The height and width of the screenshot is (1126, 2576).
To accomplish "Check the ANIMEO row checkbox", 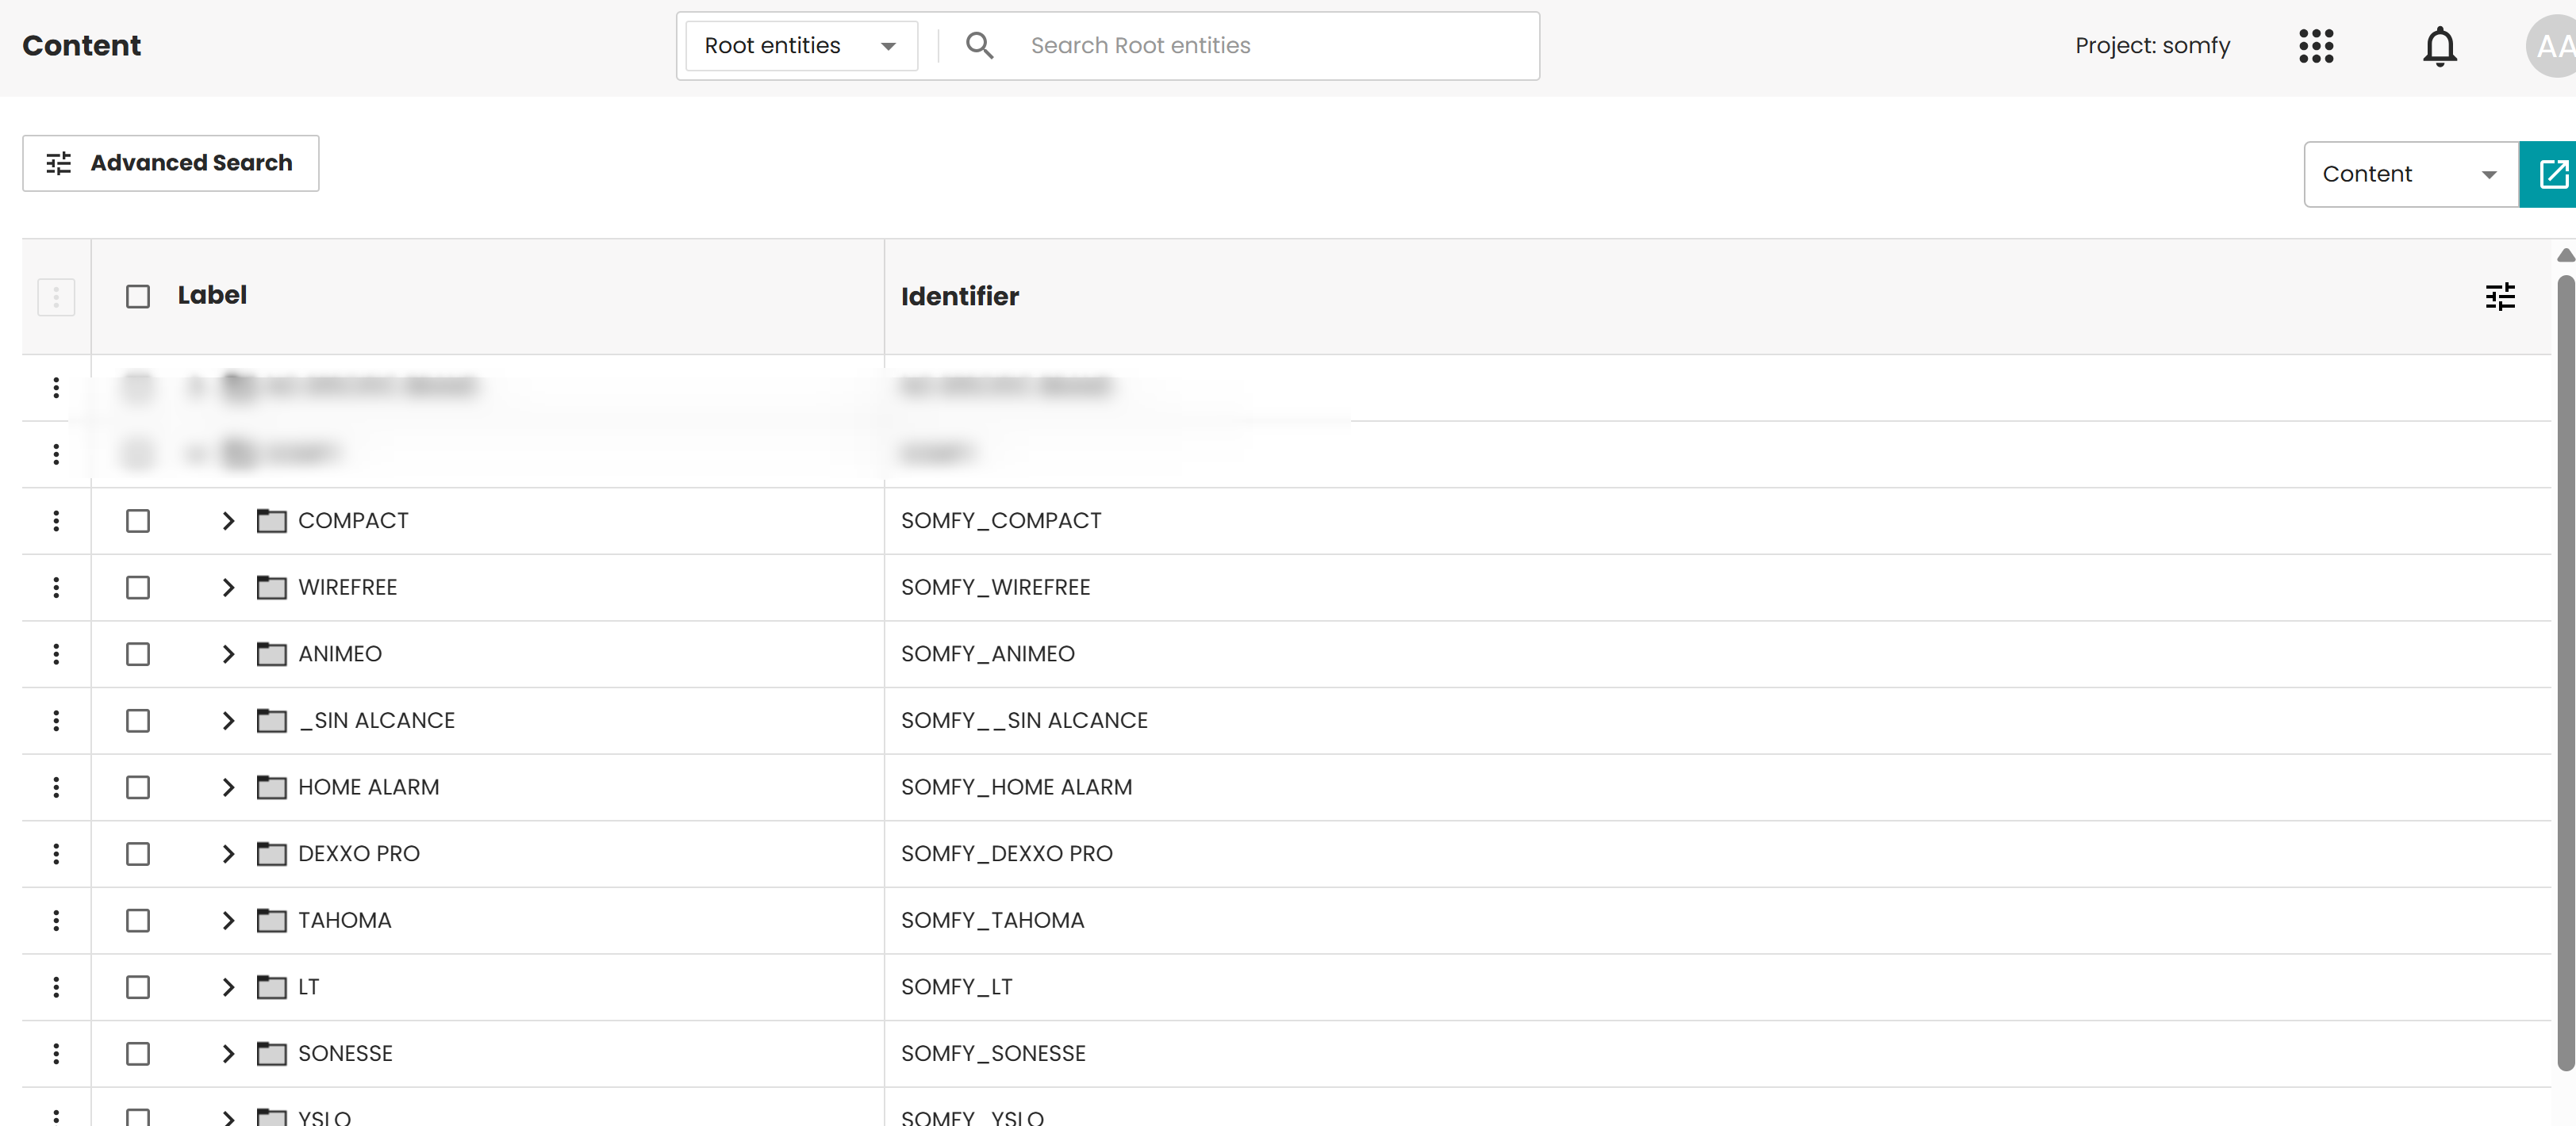I will [138, 653].
